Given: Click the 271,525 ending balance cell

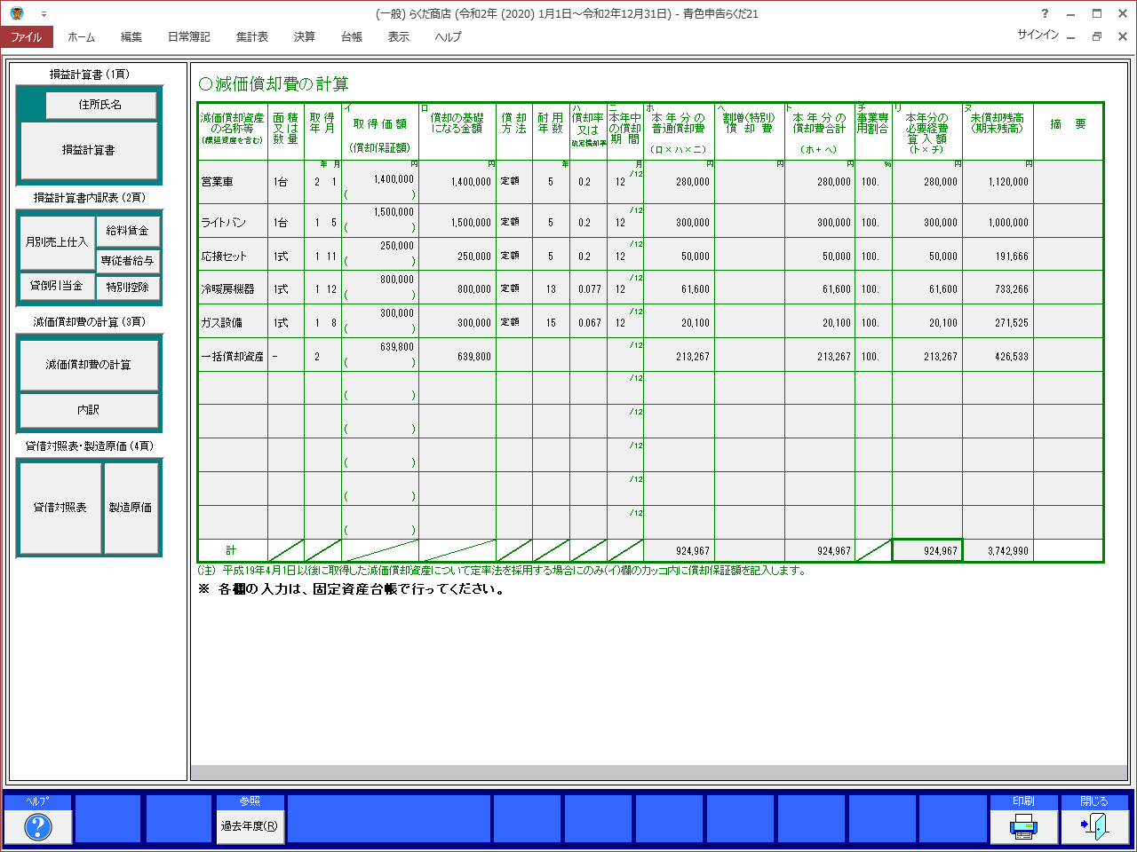Looking at the screenshot, I should click(998, 323).
